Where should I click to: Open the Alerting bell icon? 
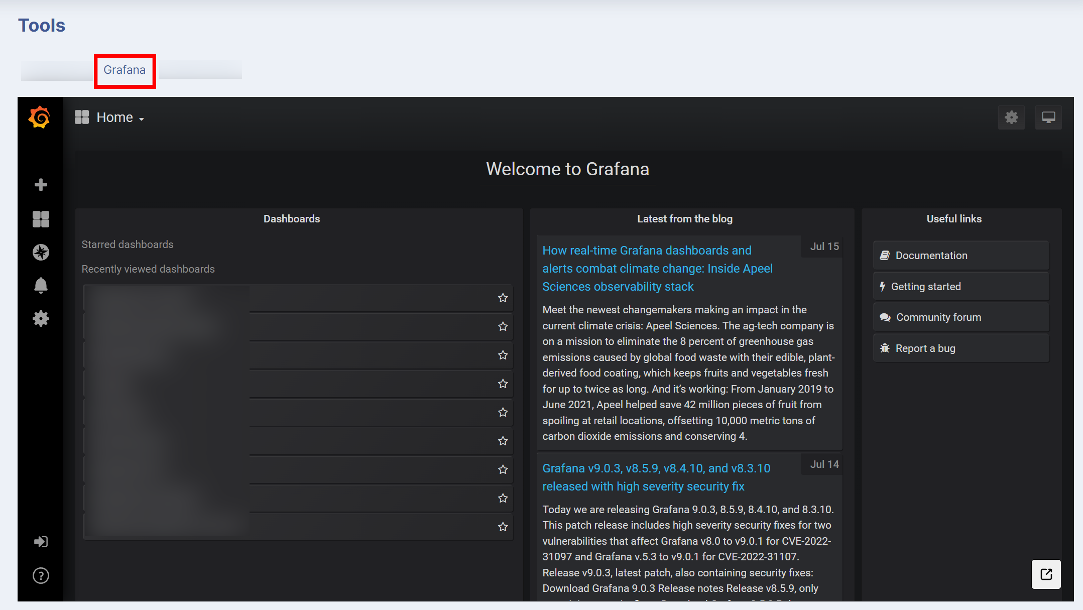pyautogui.click(x=41, y=285)
